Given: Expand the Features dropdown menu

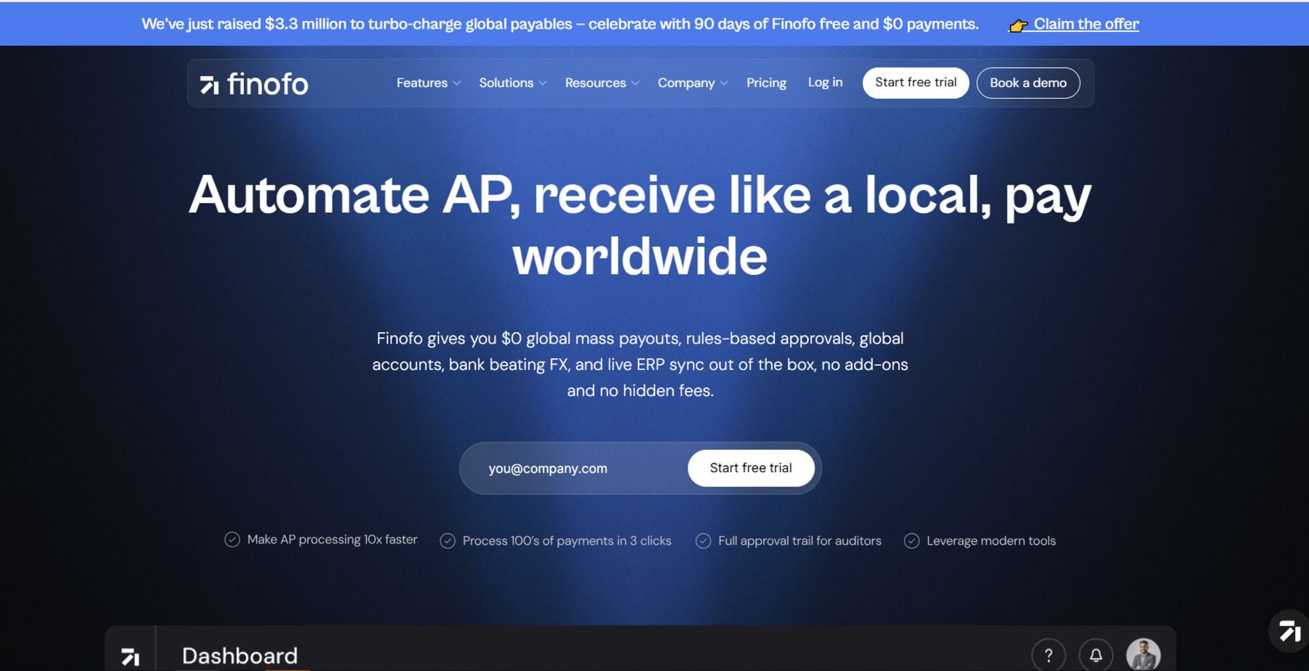Looking at the screenshot, I should click(429, 83).
